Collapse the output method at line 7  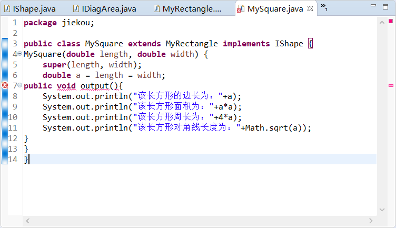click(19, 85)
